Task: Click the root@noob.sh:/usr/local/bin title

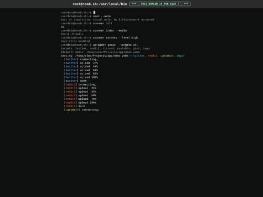Action: pos(100,4)
